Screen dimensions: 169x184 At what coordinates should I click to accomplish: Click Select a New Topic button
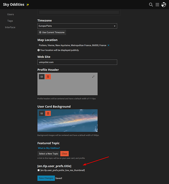[48, 154]
